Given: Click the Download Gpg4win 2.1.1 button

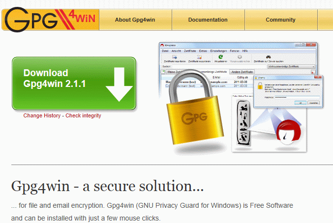Looking at the screenshot, I should pos(74,84).
